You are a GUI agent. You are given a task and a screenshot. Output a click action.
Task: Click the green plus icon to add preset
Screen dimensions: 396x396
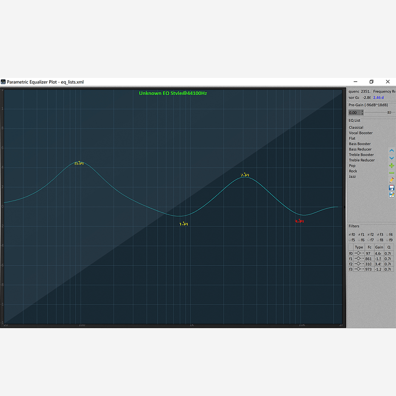click(x=391, y=165)
